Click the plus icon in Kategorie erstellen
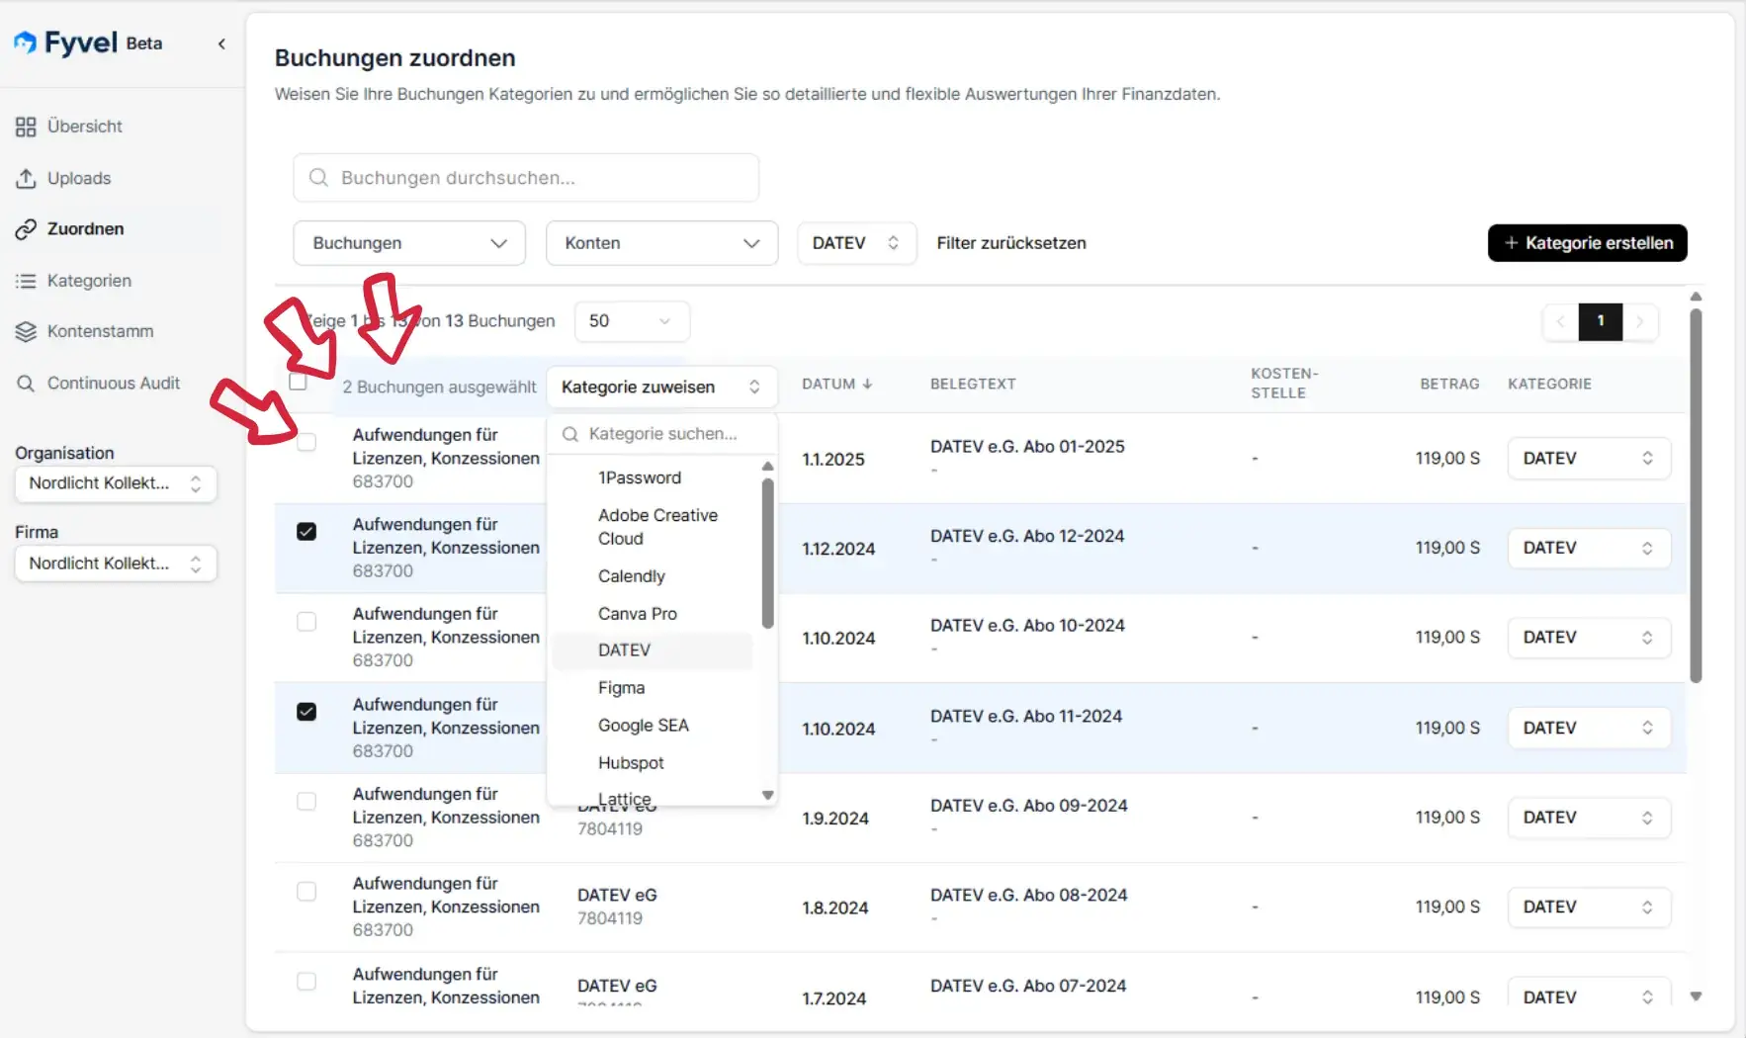 (1511, 243)
